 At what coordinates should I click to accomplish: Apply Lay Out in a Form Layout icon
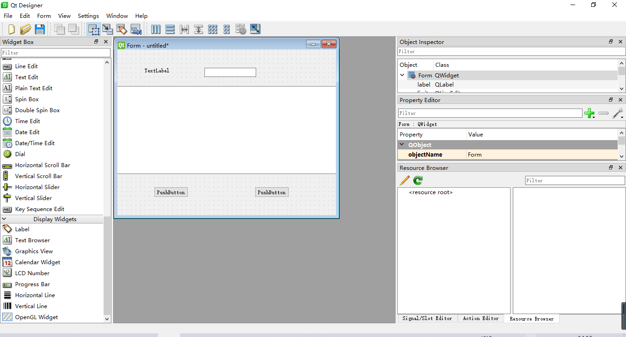227,29
